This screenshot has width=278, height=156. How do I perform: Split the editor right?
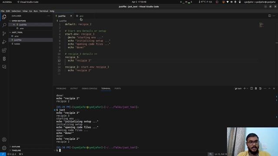coord(269,16)
